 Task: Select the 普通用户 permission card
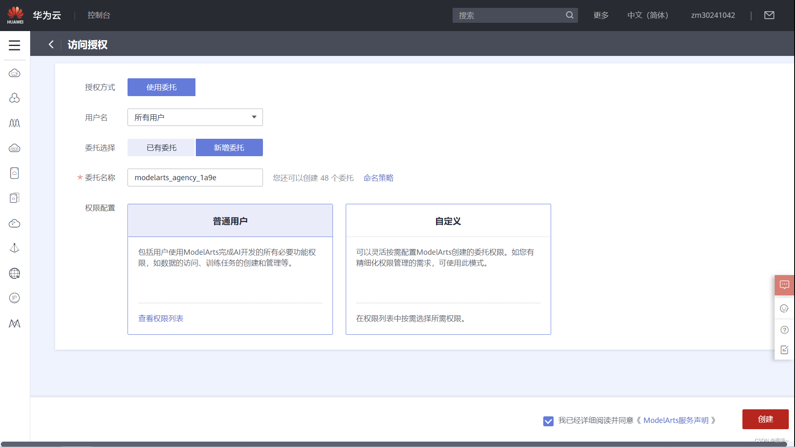pos(230,269)
